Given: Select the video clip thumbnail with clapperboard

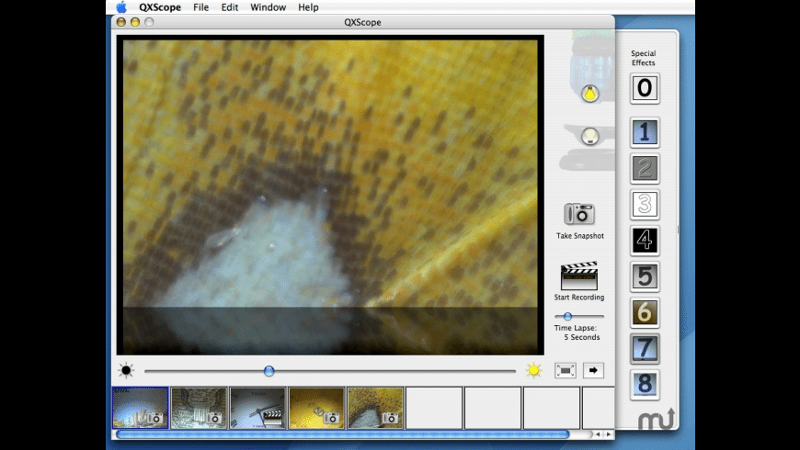Looking at the screenshot, I should tap(257, 407).
